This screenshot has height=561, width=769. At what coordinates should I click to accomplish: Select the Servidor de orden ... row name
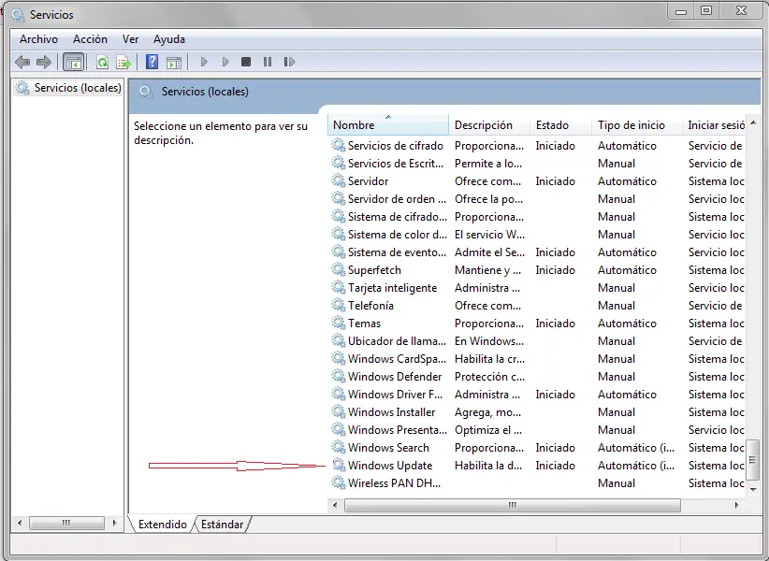[397, 199]
